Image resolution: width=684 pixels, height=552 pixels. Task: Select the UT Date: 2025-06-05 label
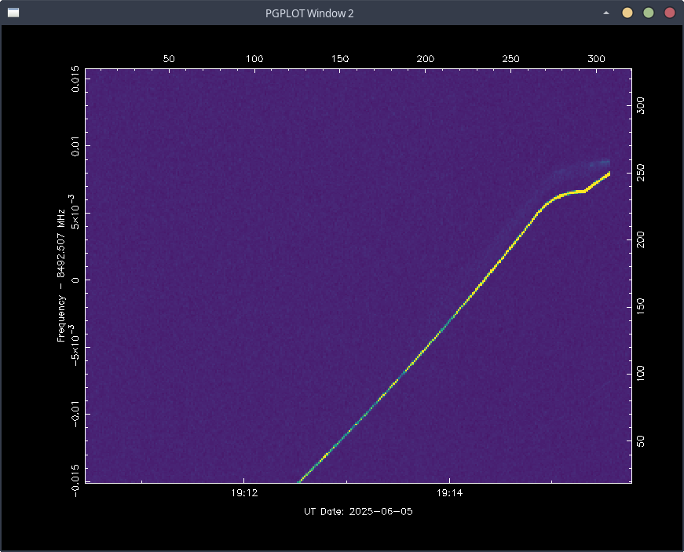pyautogui.click(x=358, y=512)
